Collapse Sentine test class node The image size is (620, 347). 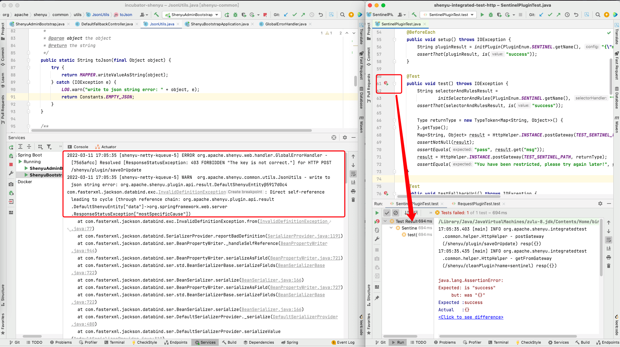(391, 228)
